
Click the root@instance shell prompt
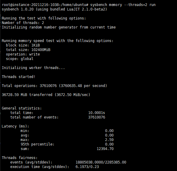(x=45, y=5)
